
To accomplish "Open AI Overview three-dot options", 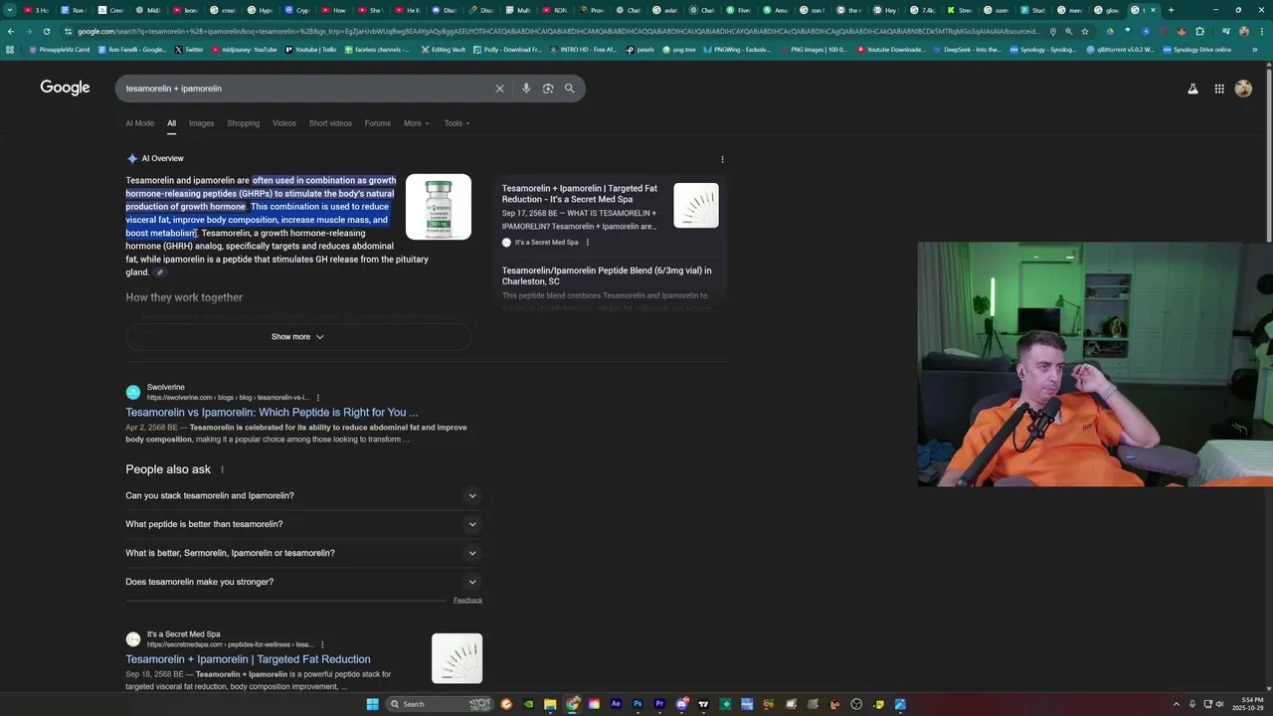I will 722,159.
